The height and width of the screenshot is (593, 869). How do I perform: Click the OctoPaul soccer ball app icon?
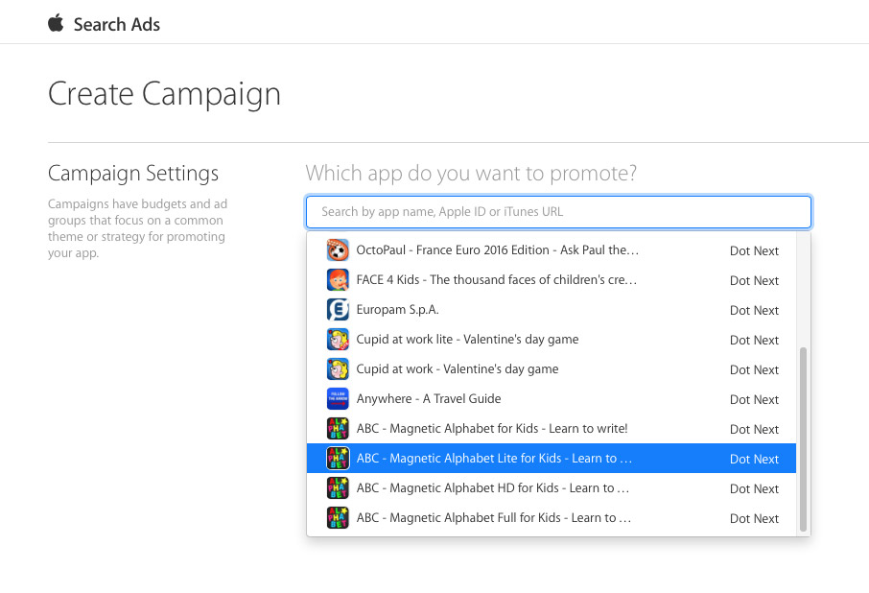(338, 249)
